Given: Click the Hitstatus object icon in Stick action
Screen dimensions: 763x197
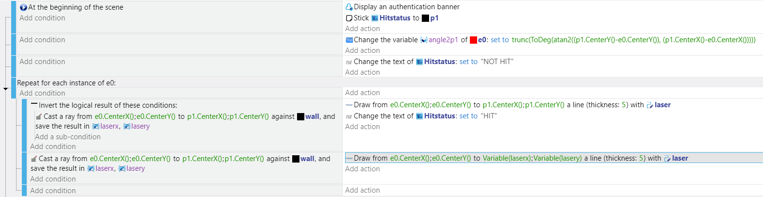Looking at the screenshot, I should pos(375,18).
